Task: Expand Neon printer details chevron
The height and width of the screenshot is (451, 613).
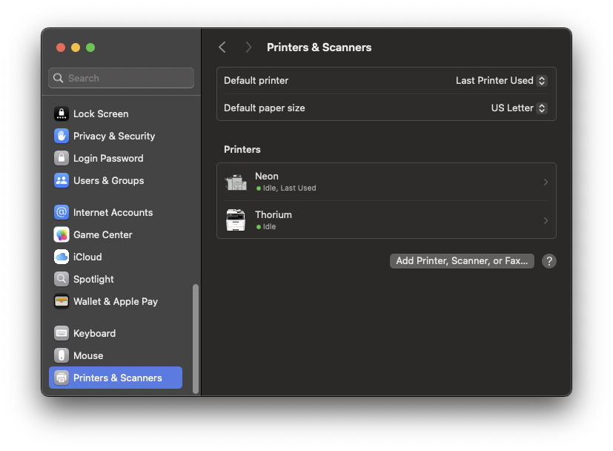Action: pos(546,182)
